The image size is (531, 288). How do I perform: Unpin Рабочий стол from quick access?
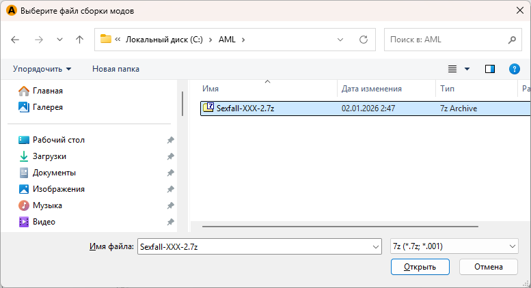click(x=170, y=140)
